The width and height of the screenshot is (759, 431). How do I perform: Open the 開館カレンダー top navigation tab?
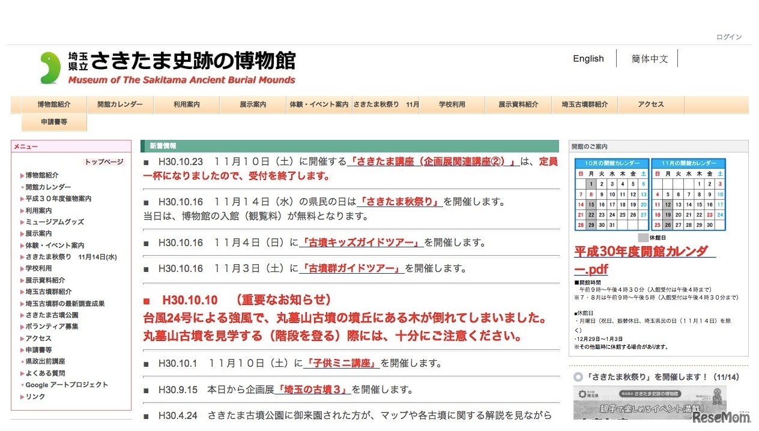[x=120, y=104]
